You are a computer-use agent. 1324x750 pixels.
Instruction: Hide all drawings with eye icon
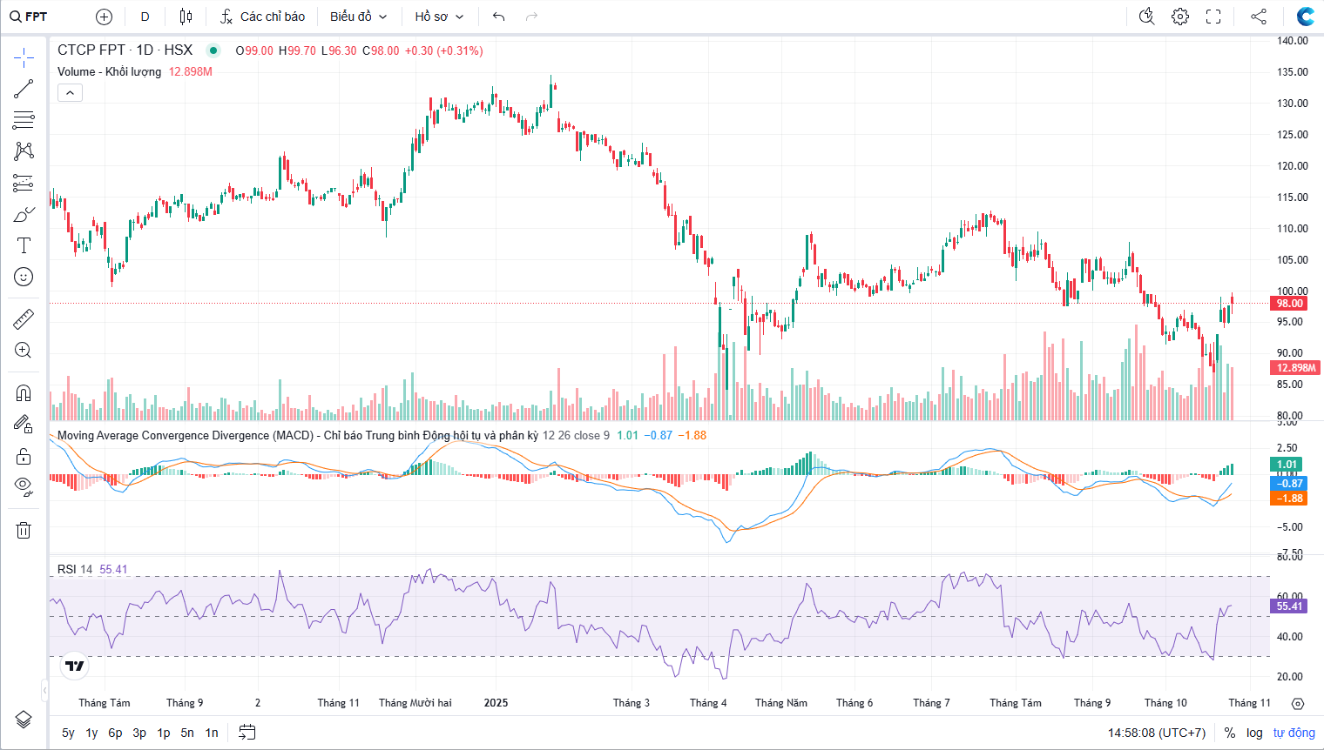click(24, 485)
